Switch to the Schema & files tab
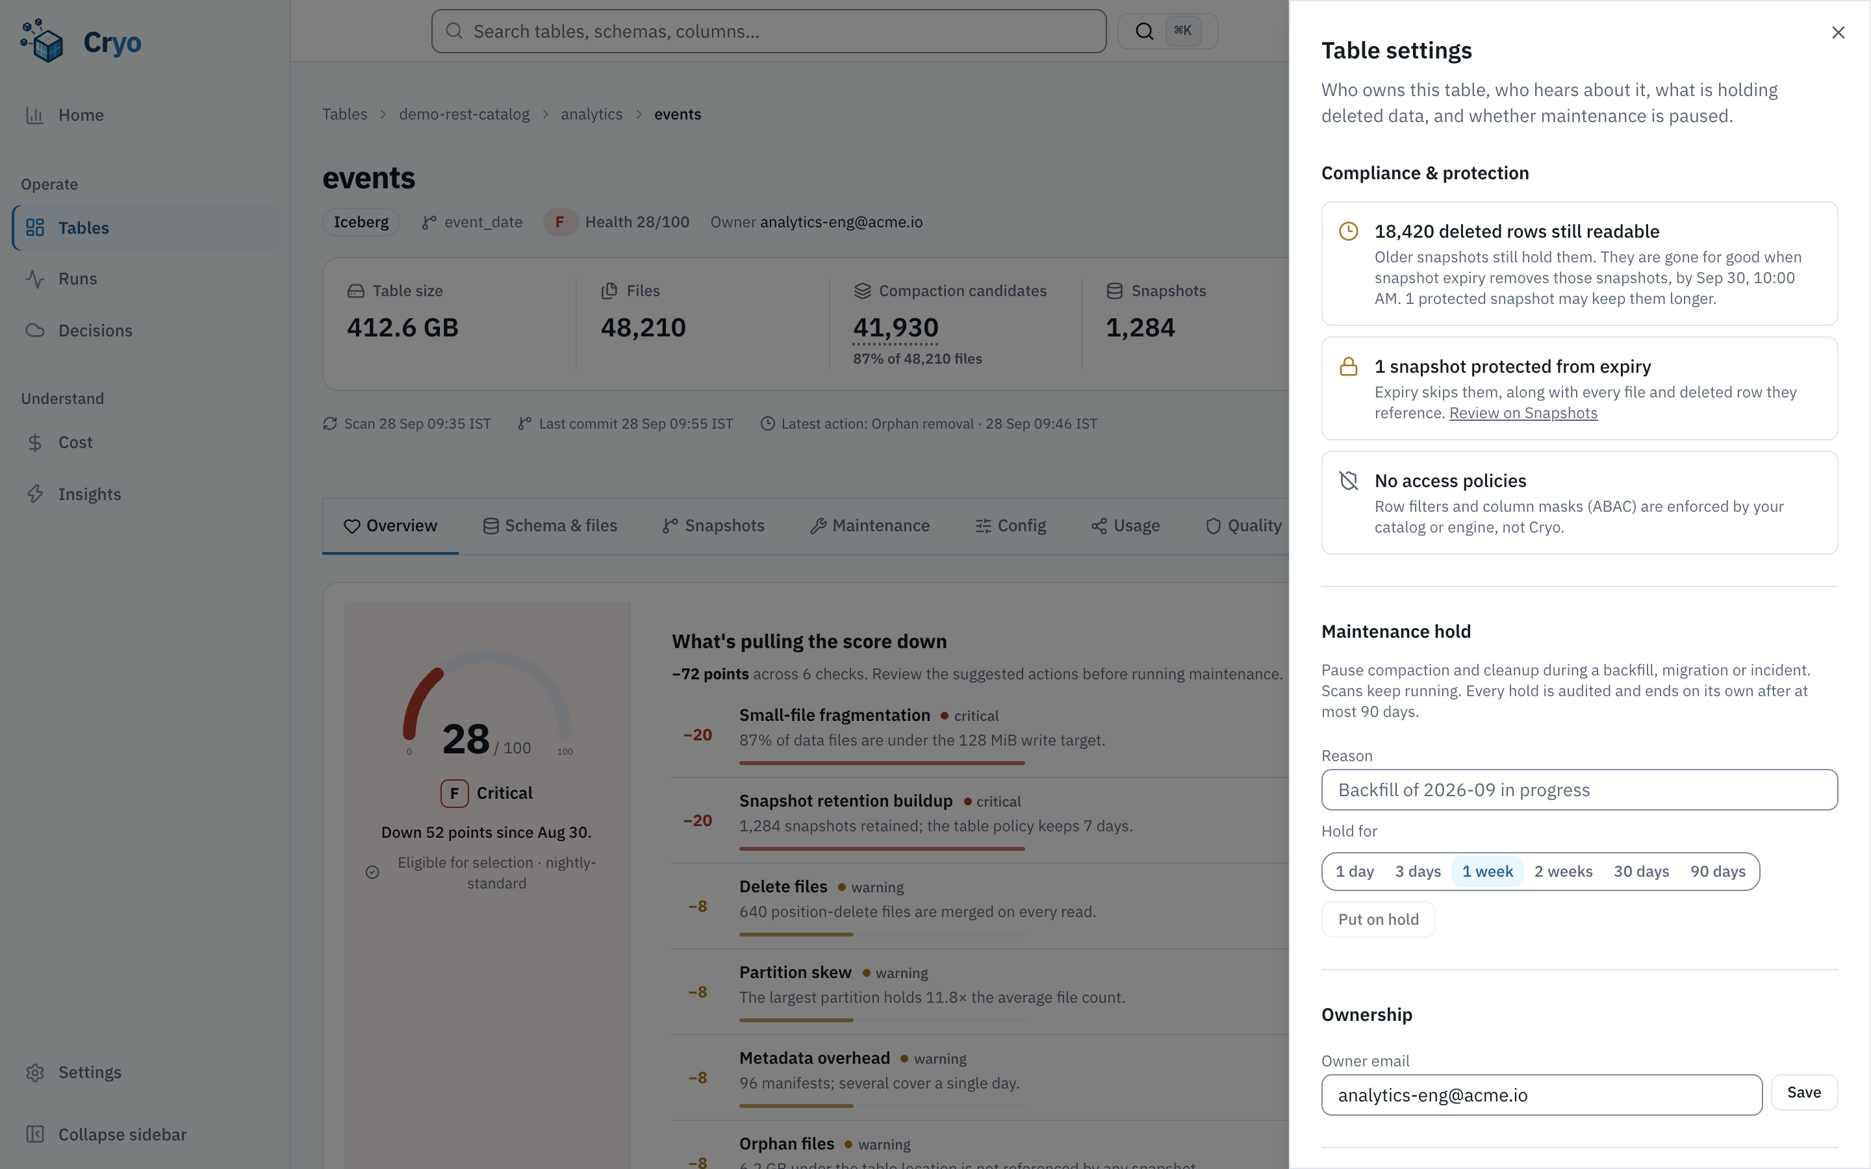This screenshot has width=1871, height=1169. [x=550, y=526]
